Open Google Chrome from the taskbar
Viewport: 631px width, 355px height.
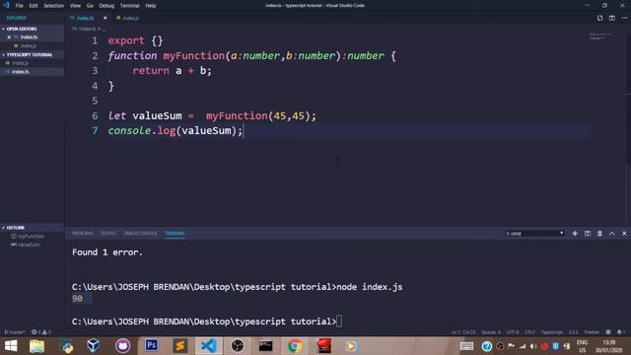pos(294,346)
